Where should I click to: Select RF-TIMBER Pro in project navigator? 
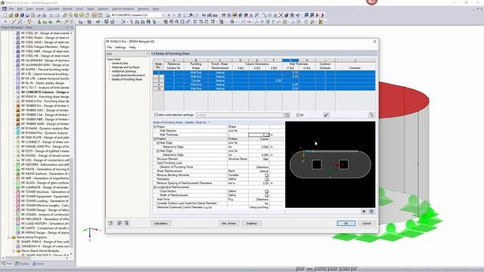click(x=45, y=106)
